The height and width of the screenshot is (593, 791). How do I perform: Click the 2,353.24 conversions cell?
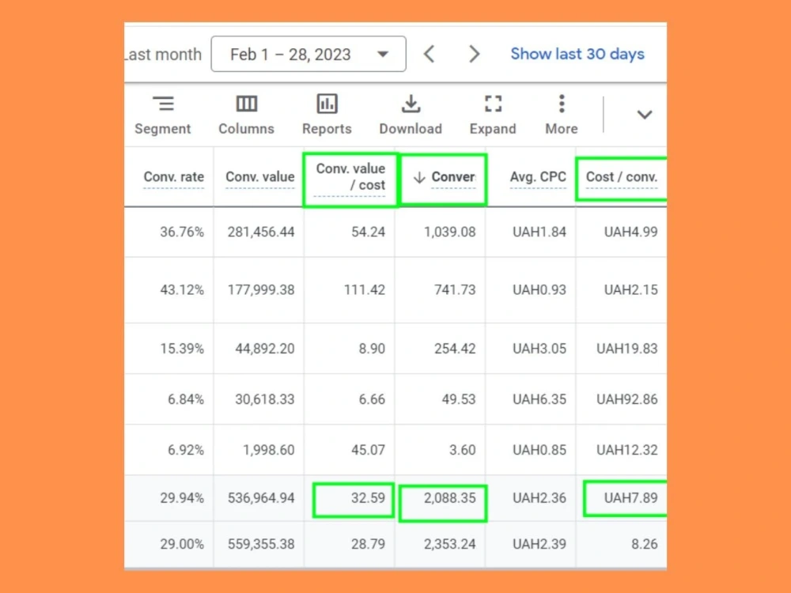pyautogui.click(x=449, y=544)
